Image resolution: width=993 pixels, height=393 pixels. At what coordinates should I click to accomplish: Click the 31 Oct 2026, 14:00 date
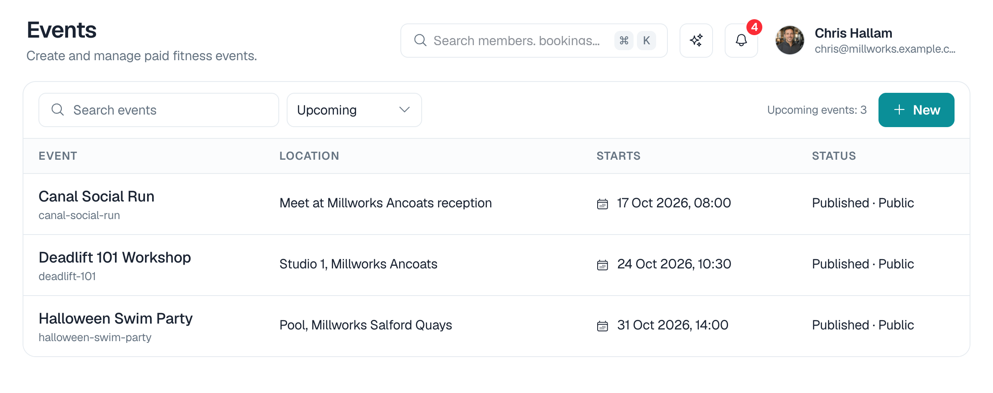(673, 325)
